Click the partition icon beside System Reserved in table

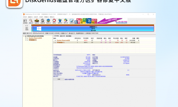click(56, 40)
